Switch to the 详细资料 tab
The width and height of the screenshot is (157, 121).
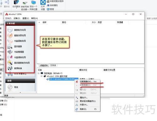tap(44, 65)
